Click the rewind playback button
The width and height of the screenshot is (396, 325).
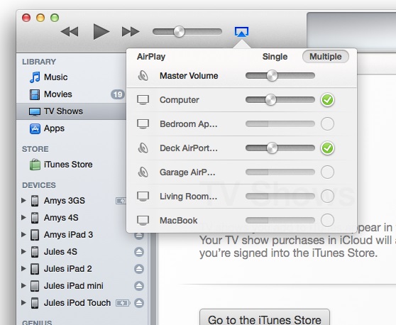pyautogui.click(x=70, y=32)
